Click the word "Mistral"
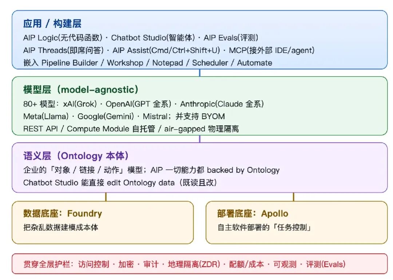The width and height of the screenshot is (393, 280). point(155,116)
